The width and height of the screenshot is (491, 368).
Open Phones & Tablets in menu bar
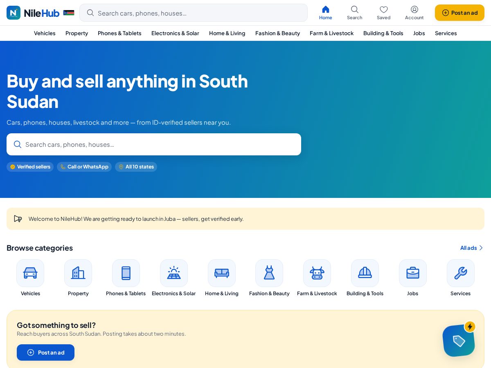coord(119,33)
